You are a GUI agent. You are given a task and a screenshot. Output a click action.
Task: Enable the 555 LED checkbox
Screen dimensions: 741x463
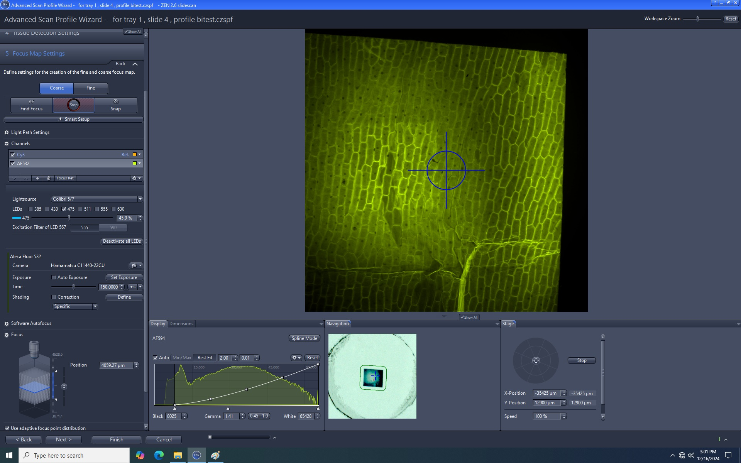click(x=97, y=209)
